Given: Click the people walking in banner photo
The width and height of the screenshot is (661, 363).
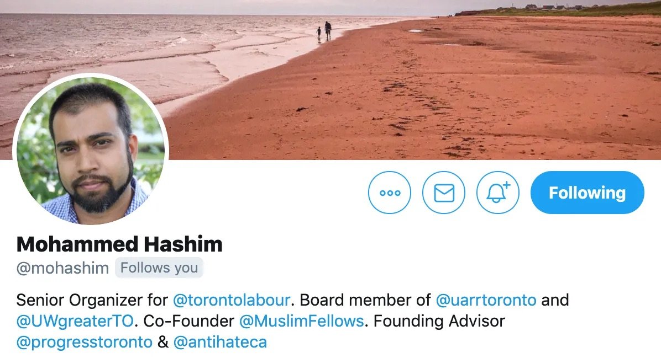Looking at the screenshot, I should click(x=324, y=31).
